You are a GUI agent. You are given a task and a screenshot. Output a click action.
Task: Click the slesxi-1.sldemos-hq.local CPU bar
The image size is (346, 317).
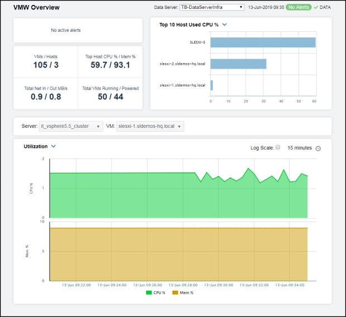click(212, 85)
